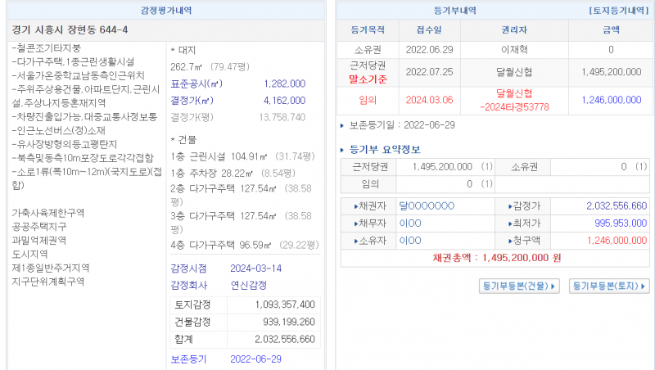Click the 보존등기 date 2022-06-29 in left panel

[x=255, y=359]
